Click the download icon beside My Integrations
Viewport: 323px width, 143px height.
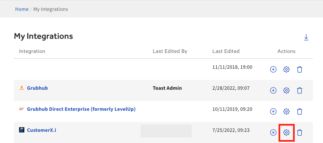click(x=306, y=37)
